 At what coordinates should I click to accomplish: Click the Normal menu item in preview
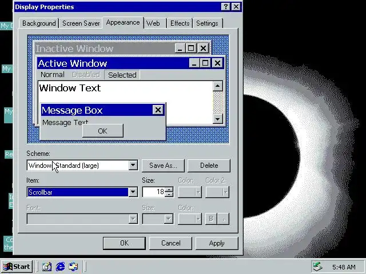pos(52,75)
